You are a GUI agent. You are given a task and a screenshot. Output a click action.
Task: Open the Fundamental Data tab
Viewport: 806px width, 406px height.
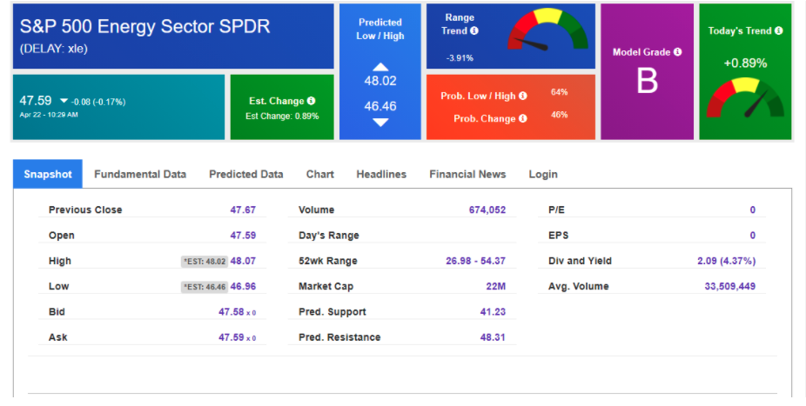point(140,174)
